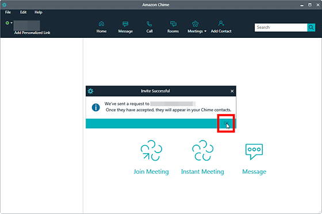Click the blue info icon in dialog

click(95, 107)
